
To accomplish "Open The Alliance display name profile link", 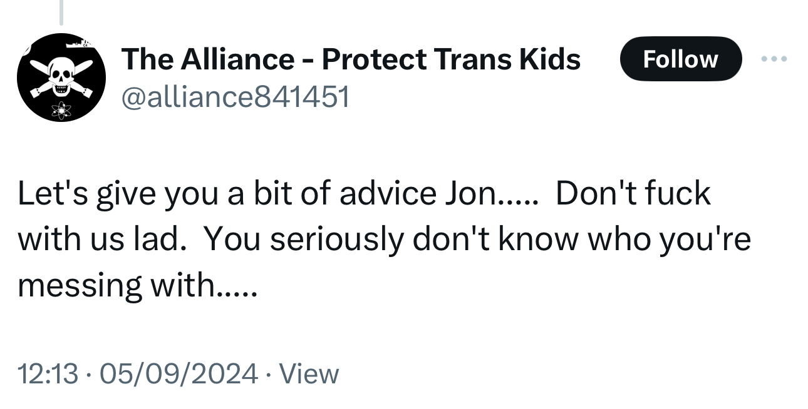I will (x=351, y=59).
